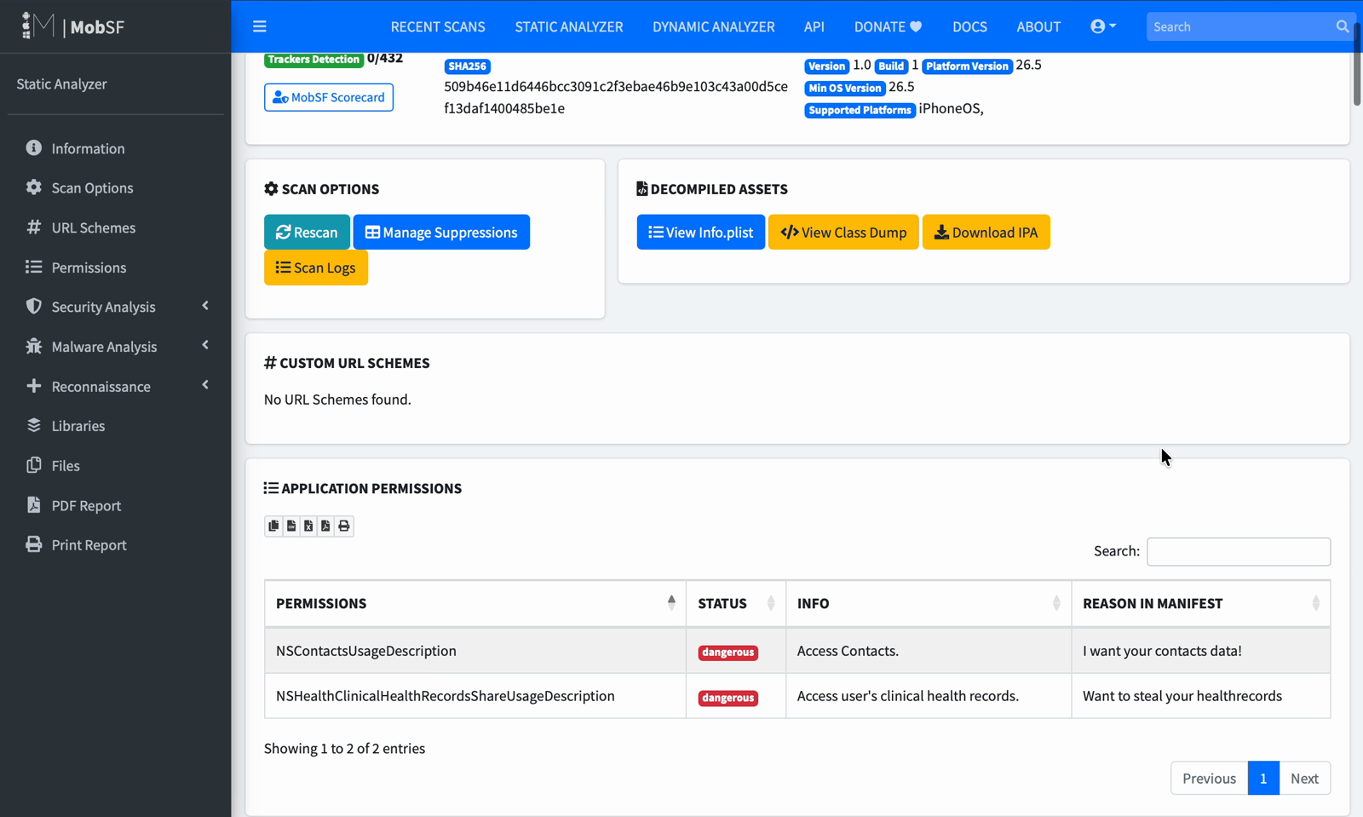Click 'Want to steal your healthrecords' cell
The width and height of the screenshot is (1363, 817).
point(1201,696)
